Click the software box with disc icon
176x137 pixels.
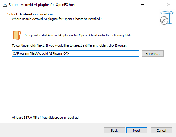point(167,17)
